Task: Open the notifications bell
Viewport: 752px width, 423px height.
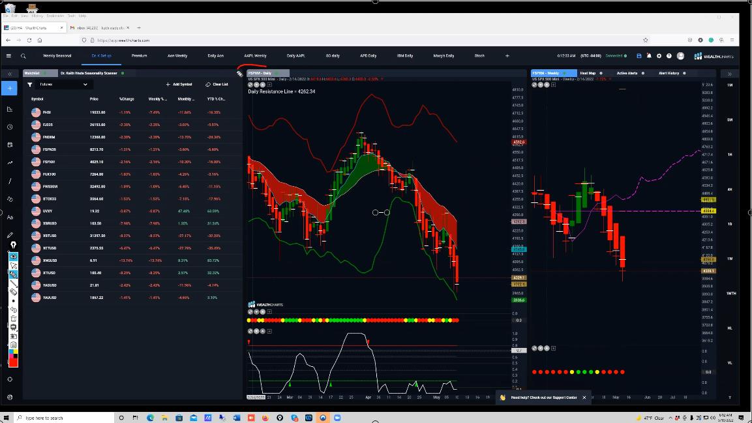Action: coord(649,56)
